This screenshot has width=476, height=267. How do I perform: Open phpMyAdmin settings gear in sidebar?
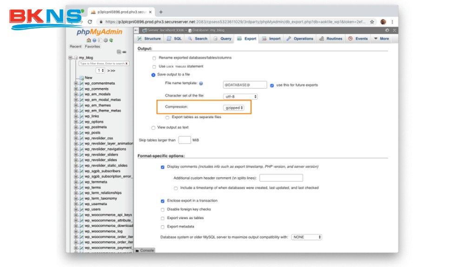tap(106, 40)
